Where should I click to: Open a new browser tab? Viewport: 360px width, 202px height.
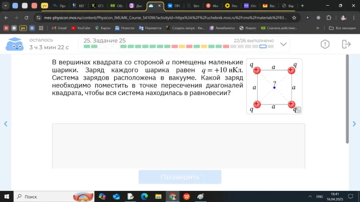(302, 6)
